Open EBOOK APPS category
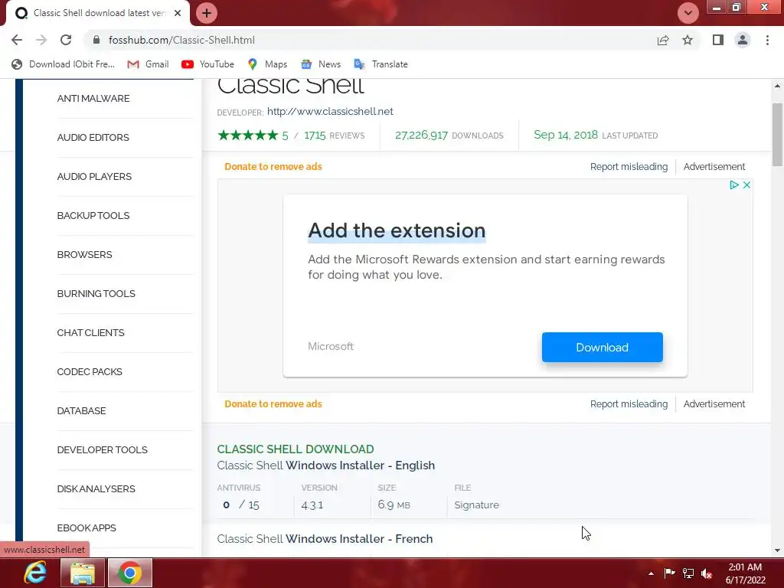Viewport: 784px width, 588px height. click(x=87, y=528)
